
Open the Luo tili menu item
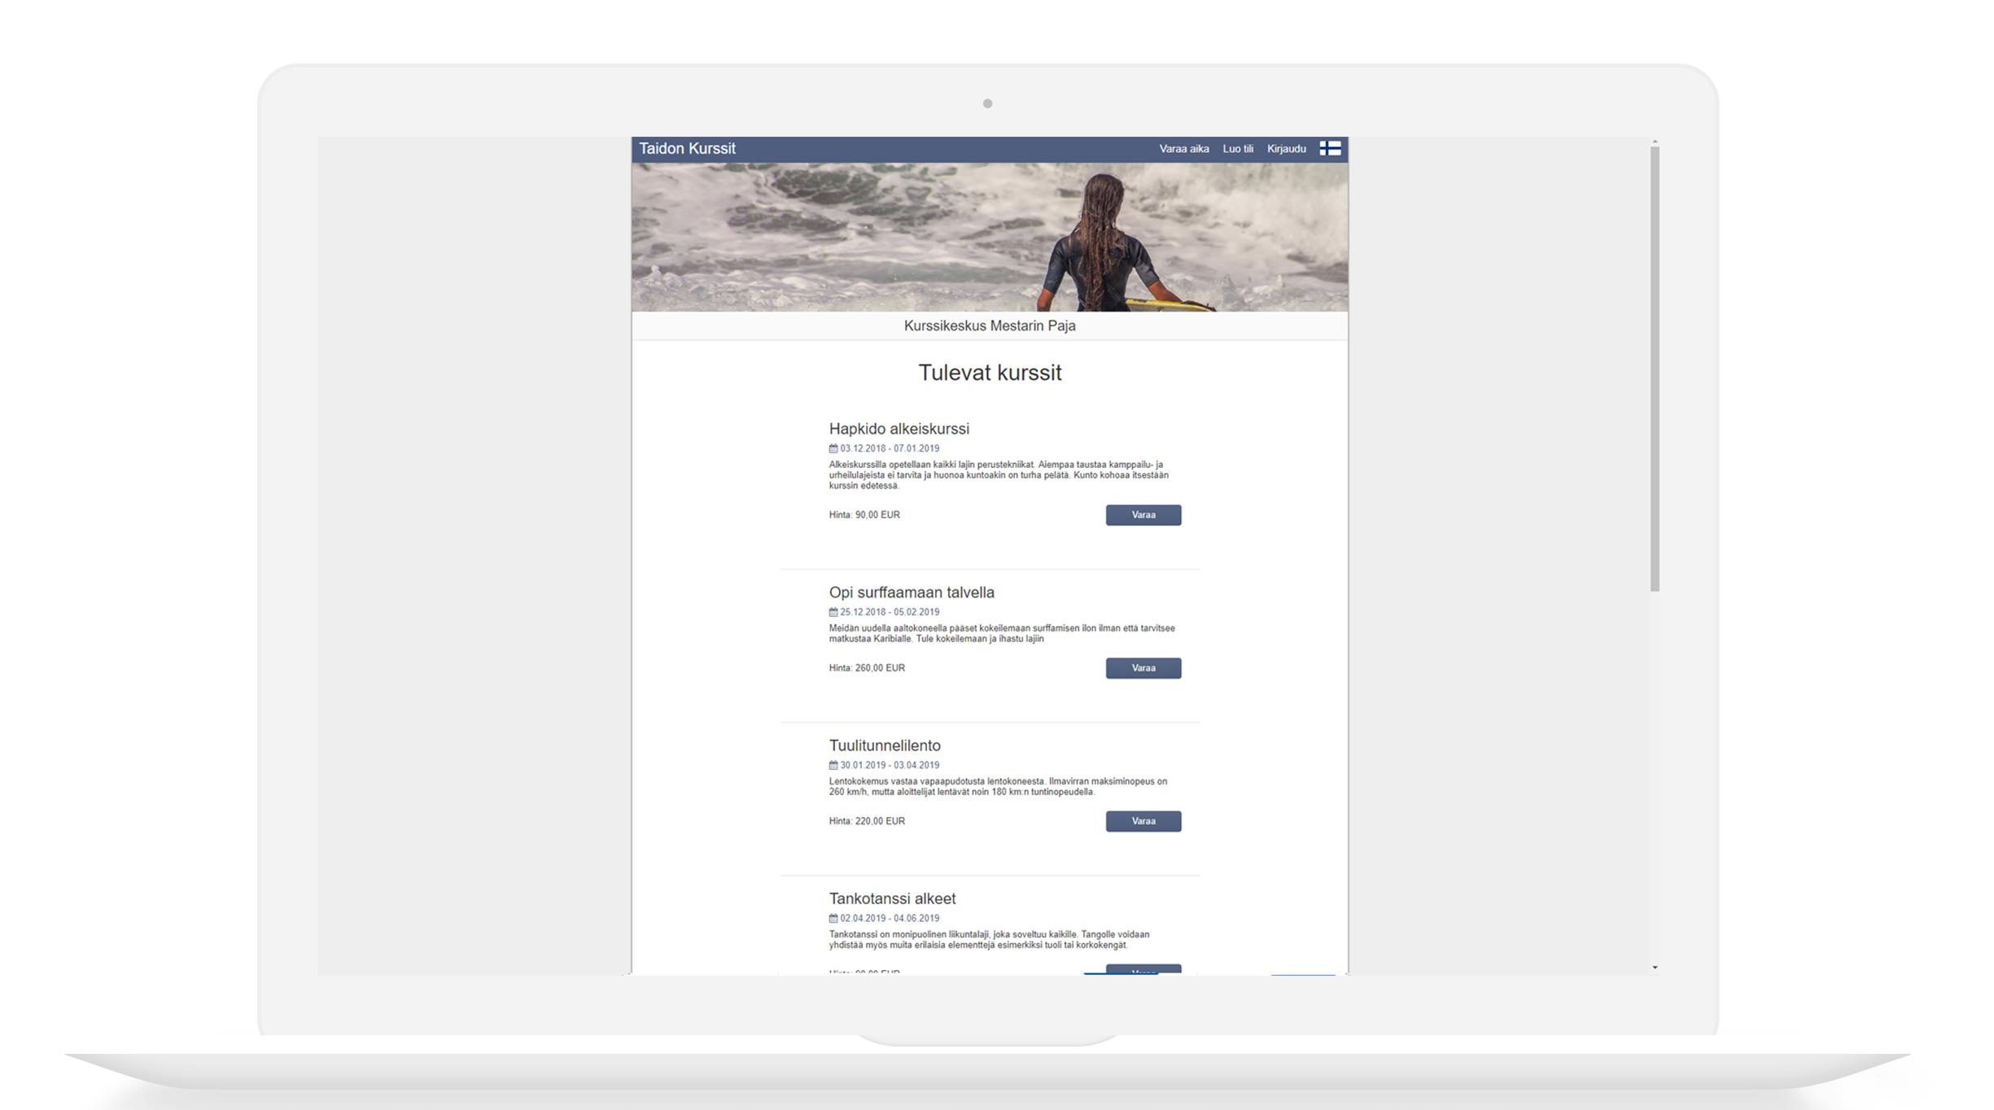point(1238,149)
